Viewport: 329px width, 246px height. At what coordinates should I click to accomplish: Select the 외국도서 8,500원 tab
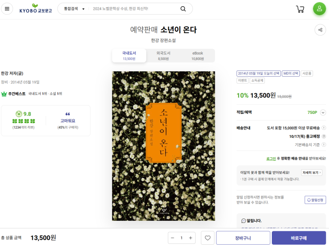(x=163, y=56)
